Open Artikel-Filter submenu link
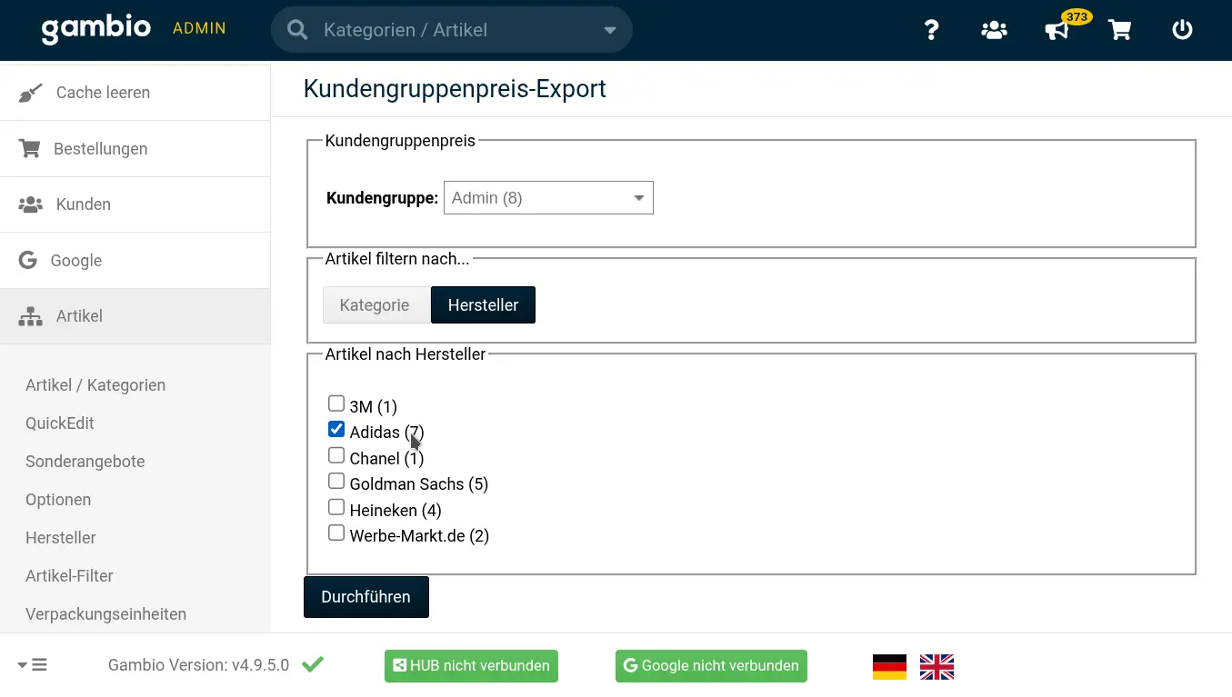The image size is (1232, 697). pyautogui.click(x=70, y=576)
